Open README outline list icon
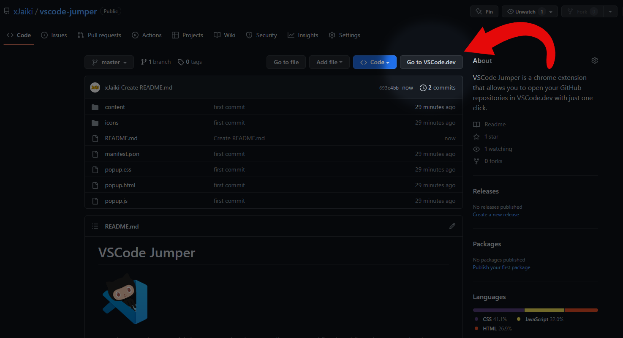623x338 pixels. 95,226
